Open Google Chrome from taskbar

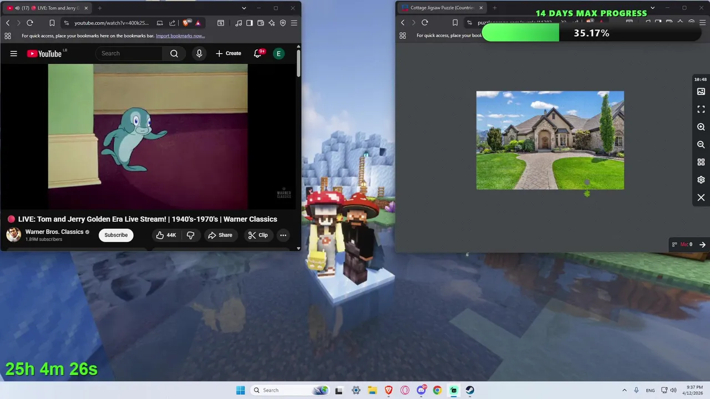coord(437,390)
